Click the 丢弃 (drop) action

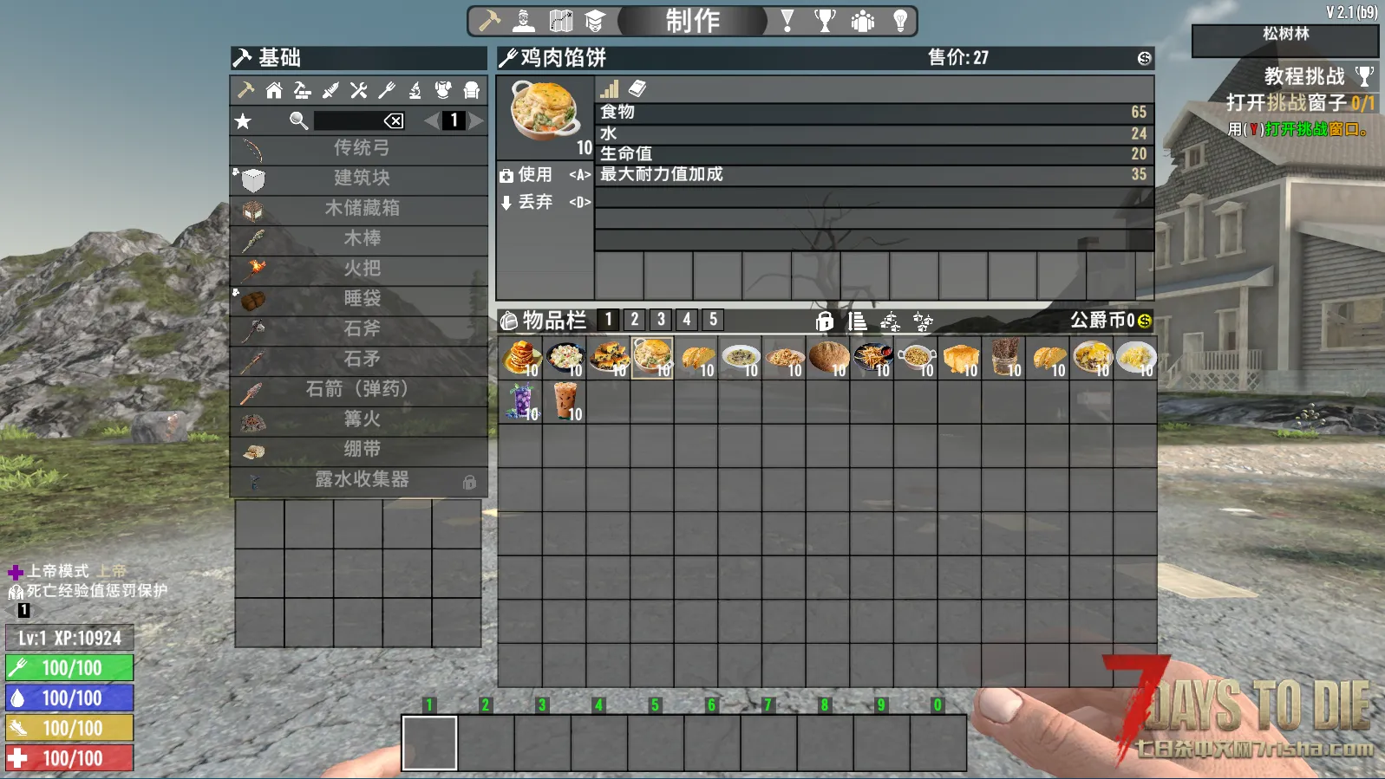pyautogui.click(x=546, y=202)
